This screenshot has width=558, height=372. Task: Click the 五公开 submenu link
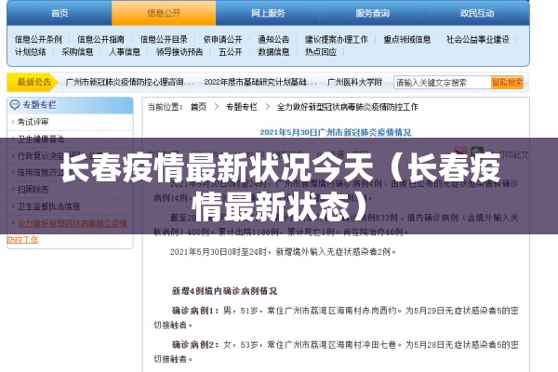tap(231, 52)
